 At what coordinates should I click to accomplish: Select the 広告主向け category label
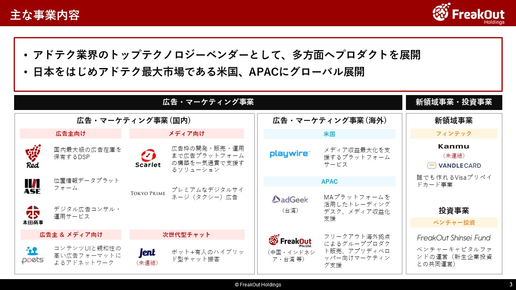[71, 133]
